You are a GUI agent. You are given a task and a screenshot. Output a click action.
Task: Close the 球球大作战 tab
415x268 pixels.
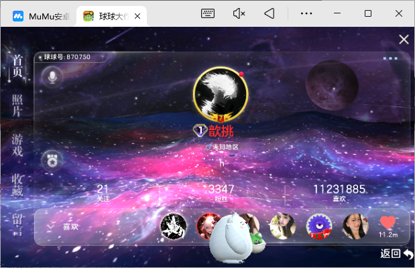(137, 16)
